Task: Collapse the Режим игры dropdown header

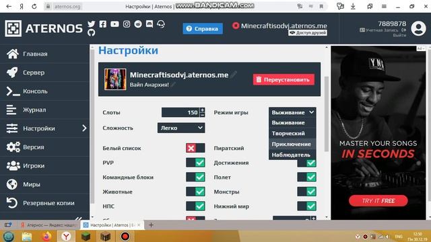Action: click(292, 112)
